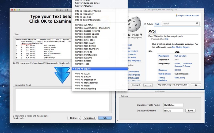Click the URL address field
This screenshot has width=214, height=133.
[x=173, y=85]
